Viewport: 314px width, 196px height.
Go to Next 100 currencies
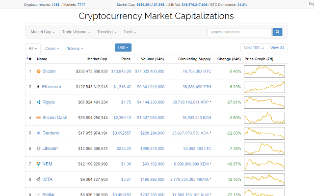click(x=254, y=48)
